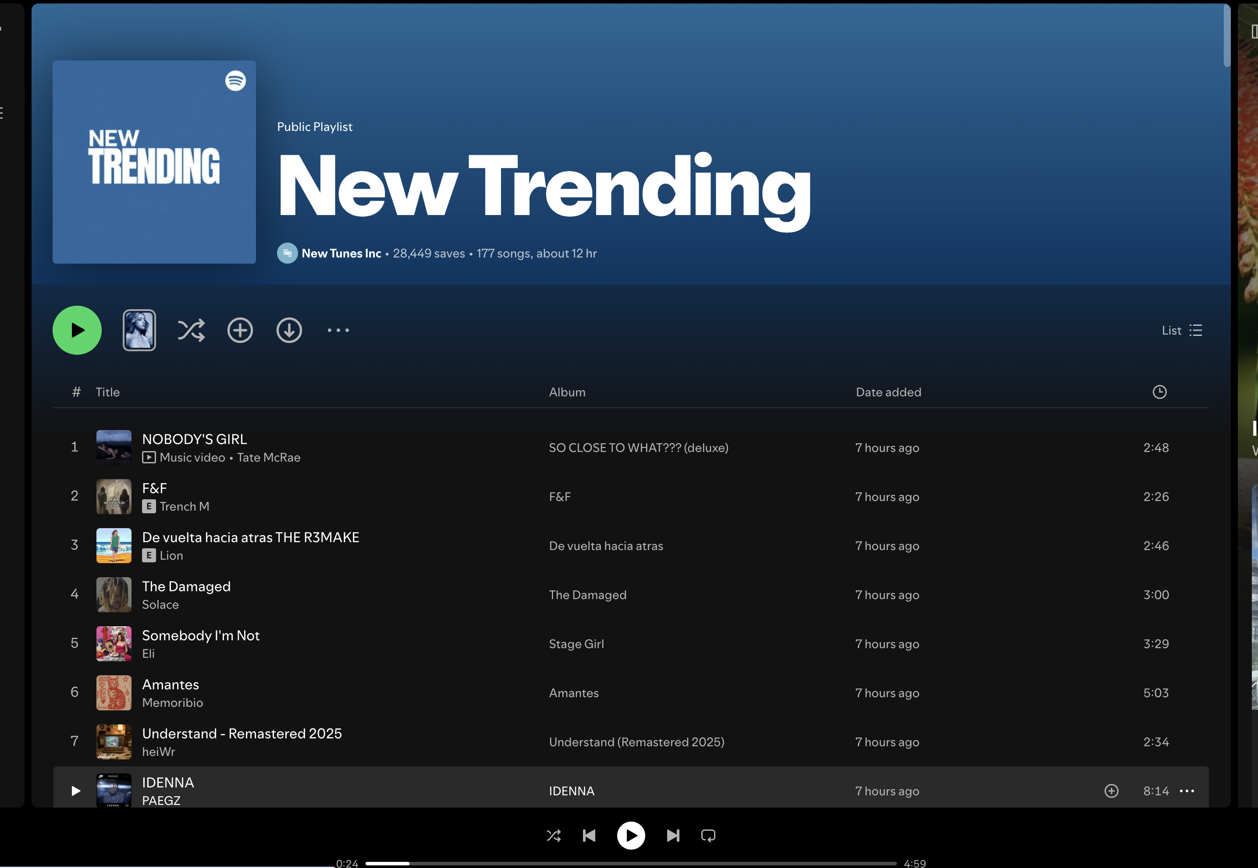Open the New Tunes Inc profile link
The height and width of the screenshot is (868, 1258).
[341, 254]
